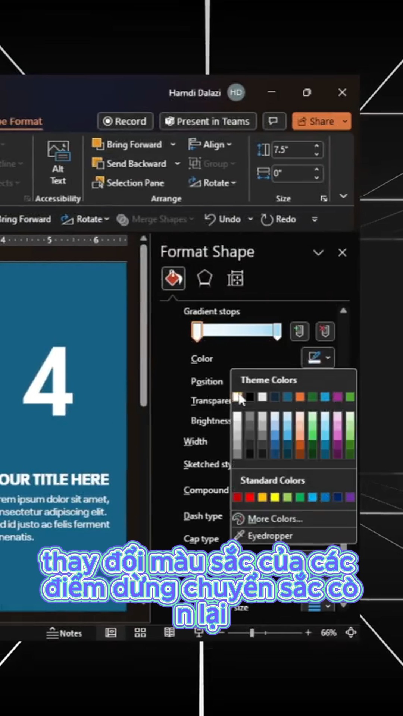The width and height of the screenshot is (403, 716).
Task: Switch to Reading View icon
Action: (169, 632)
